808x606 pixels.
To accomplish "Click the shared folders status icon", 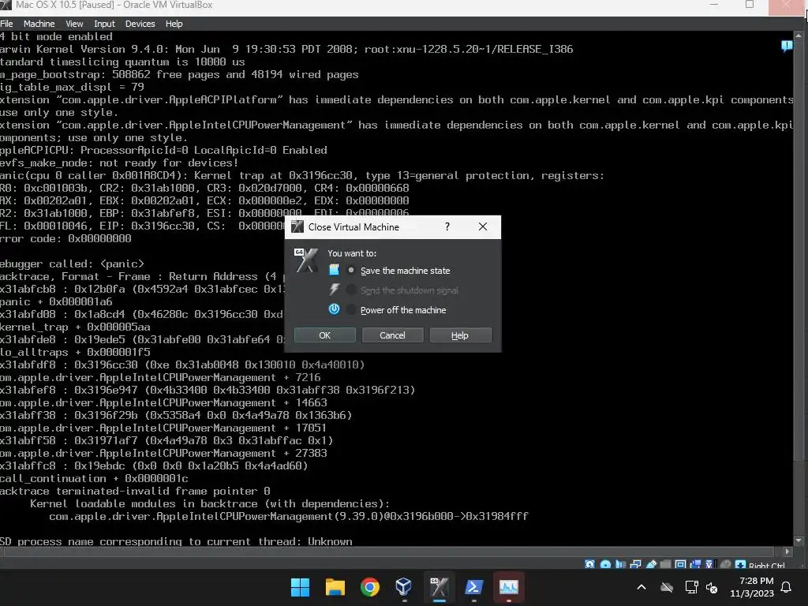I will [x=665, y=565].
